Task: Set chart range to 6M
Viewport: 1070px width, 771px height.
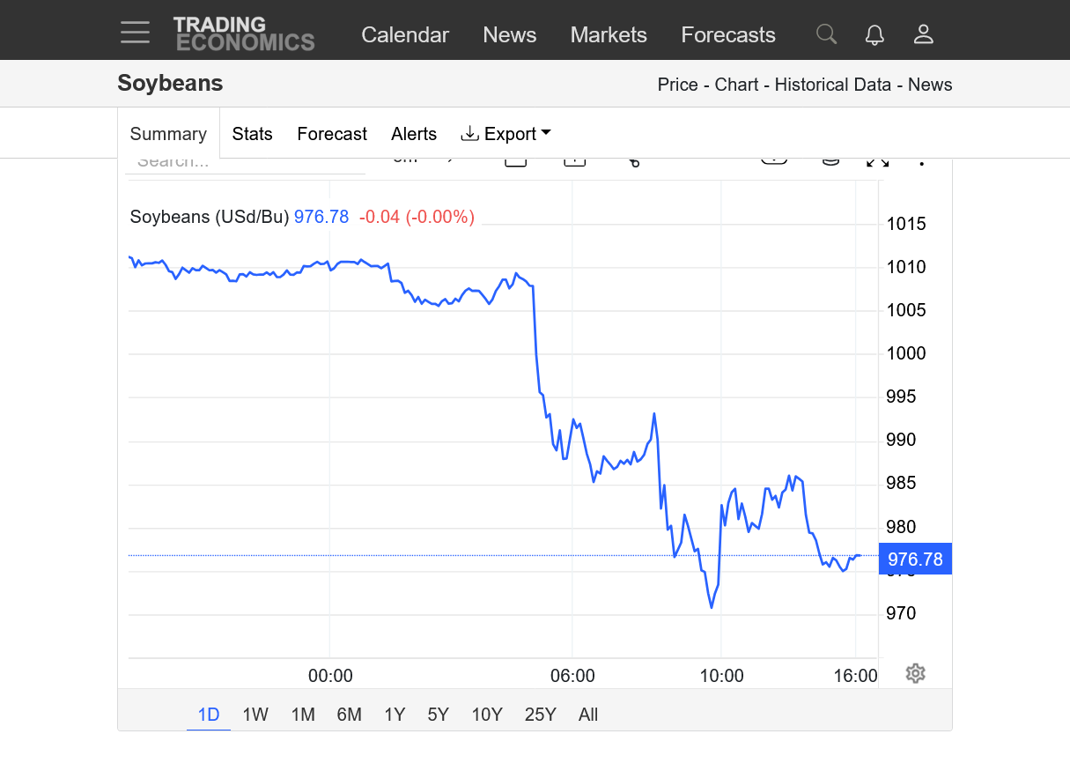Action: click(349, 715)
